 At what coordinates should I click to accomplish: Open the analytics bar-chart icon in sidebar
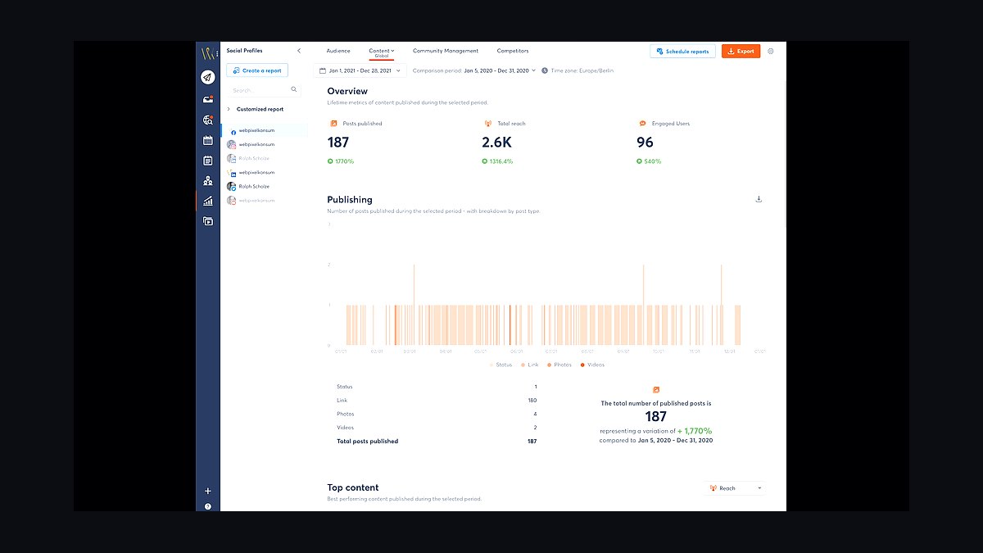[208, 201]
